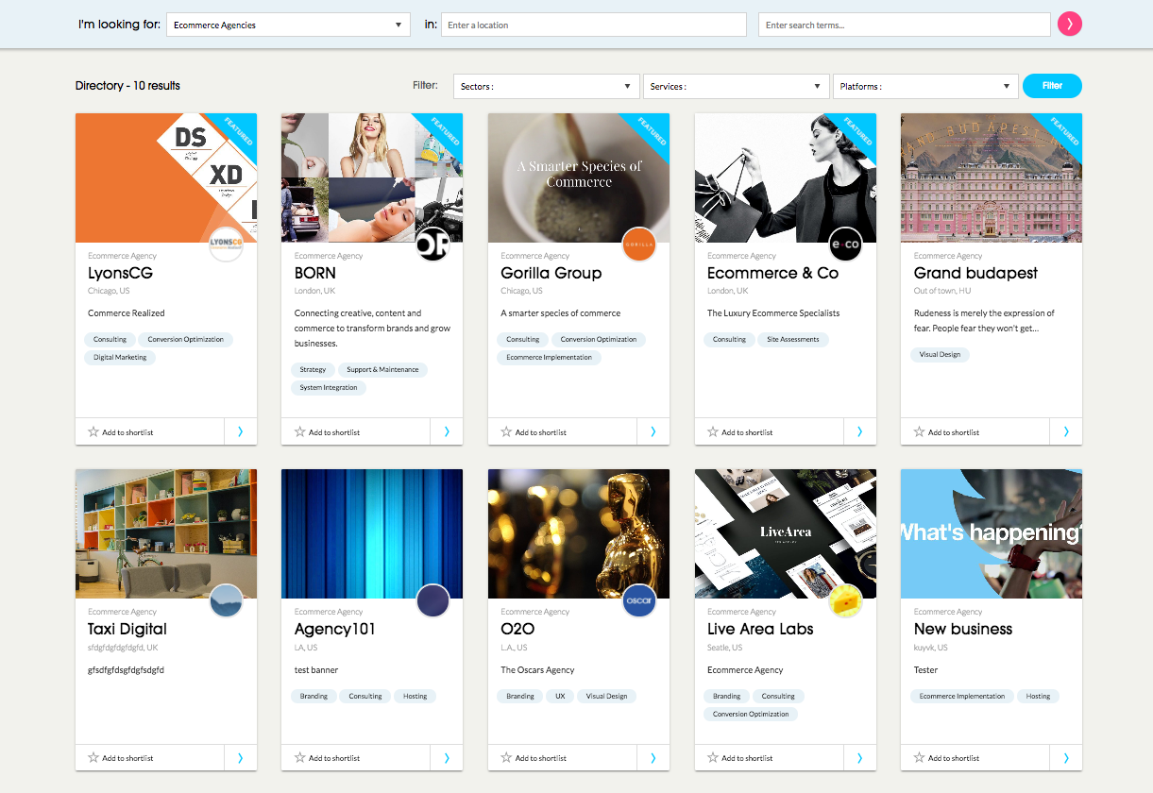Image resolution: width=1153 pixels, height=793 pixels.
Task: Open the Taxi Digital agency title
Action: click(x=127, y=629)
